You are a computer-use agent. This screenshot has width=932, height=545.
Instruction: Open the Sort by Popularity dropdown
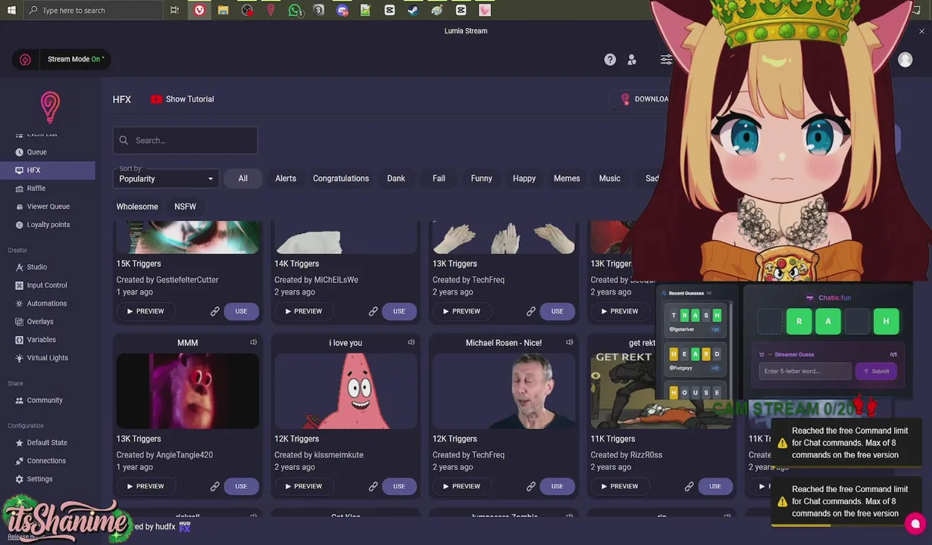point(166,179)
